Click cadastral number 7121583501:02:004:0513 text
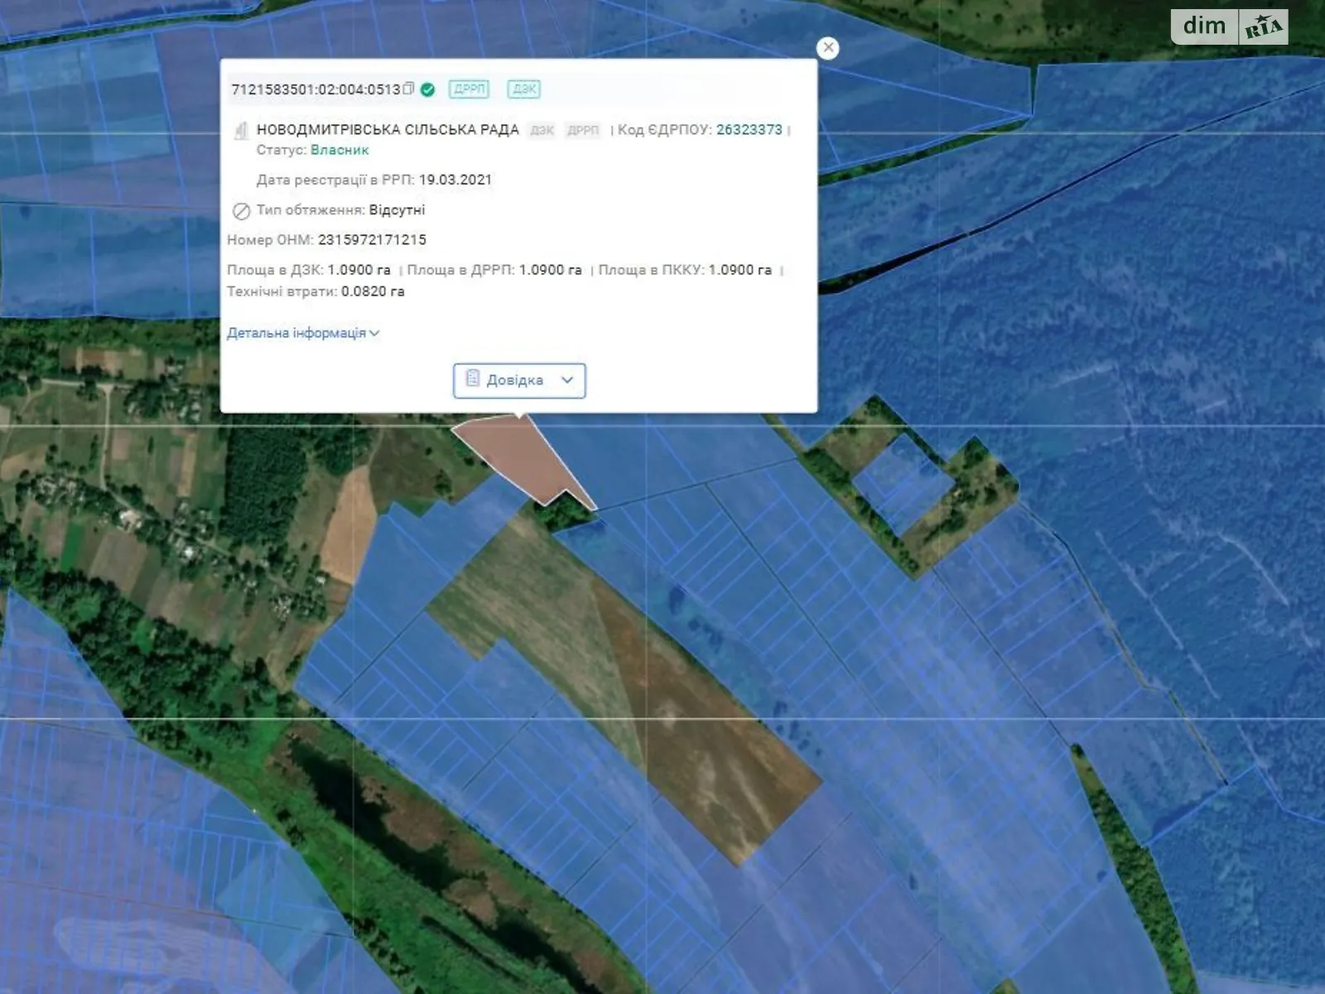 point(316,89)
